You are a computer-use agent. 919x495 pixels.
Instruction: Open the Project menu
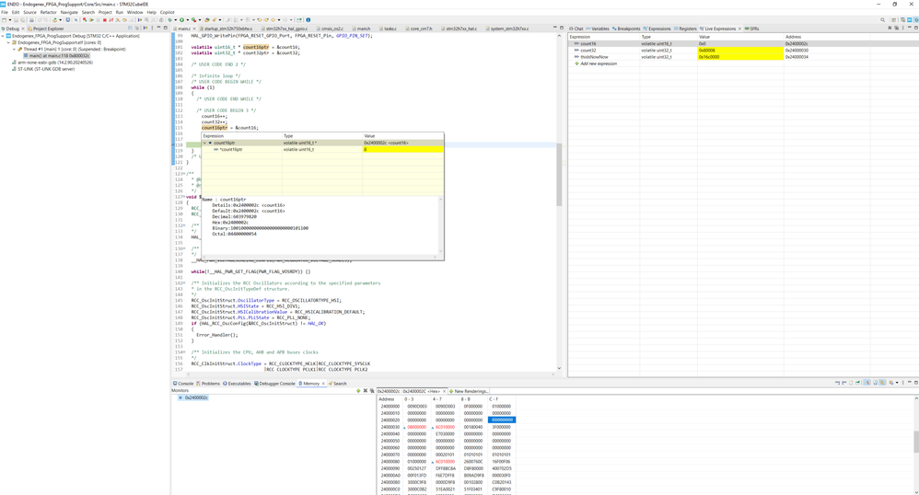pos(105,12)
